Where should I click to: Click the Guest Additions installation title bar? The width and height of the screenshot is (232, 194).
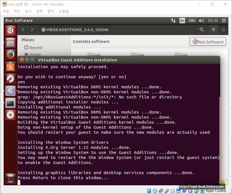[119, 60]
